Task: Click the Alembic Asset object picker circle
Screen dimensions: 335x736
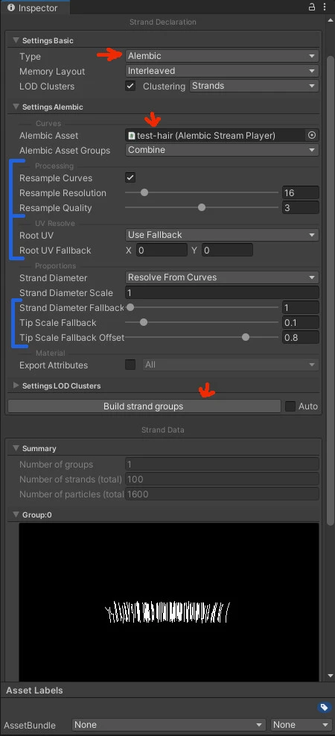Action: 312,135
